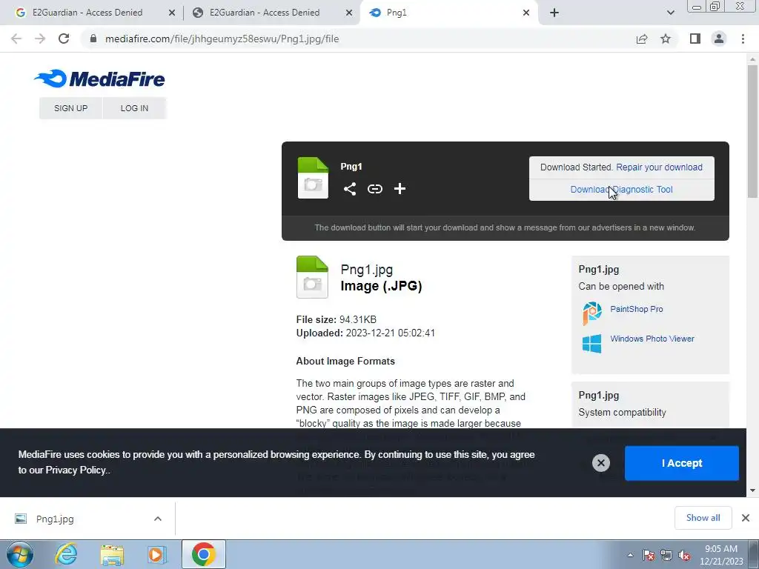The width and height of the screenshot is (759, 569).
Task: Click the Action Center flag tray icon
Action: [649, 555]
